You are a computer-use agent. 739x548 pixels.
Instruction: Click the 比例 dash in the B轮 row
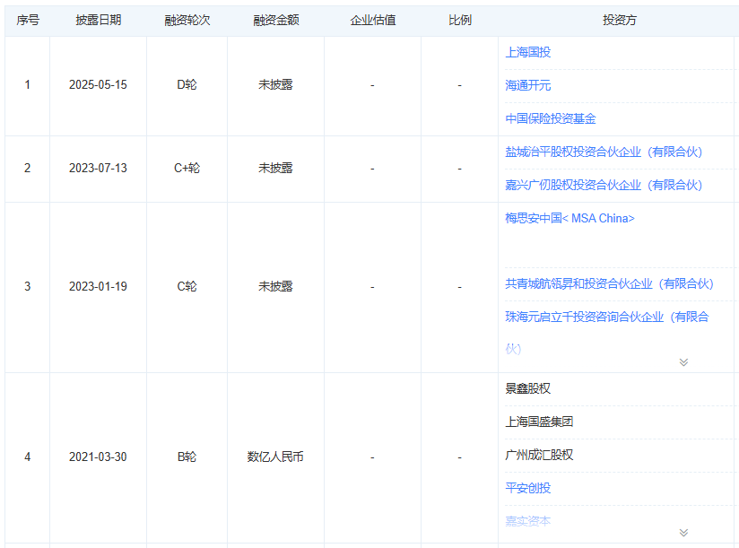tap(459, 457)
